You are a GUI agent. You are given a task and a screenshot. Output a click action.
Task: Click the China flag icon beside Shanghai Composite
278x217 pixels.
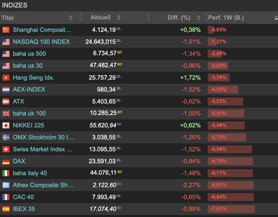pos(6,30)
